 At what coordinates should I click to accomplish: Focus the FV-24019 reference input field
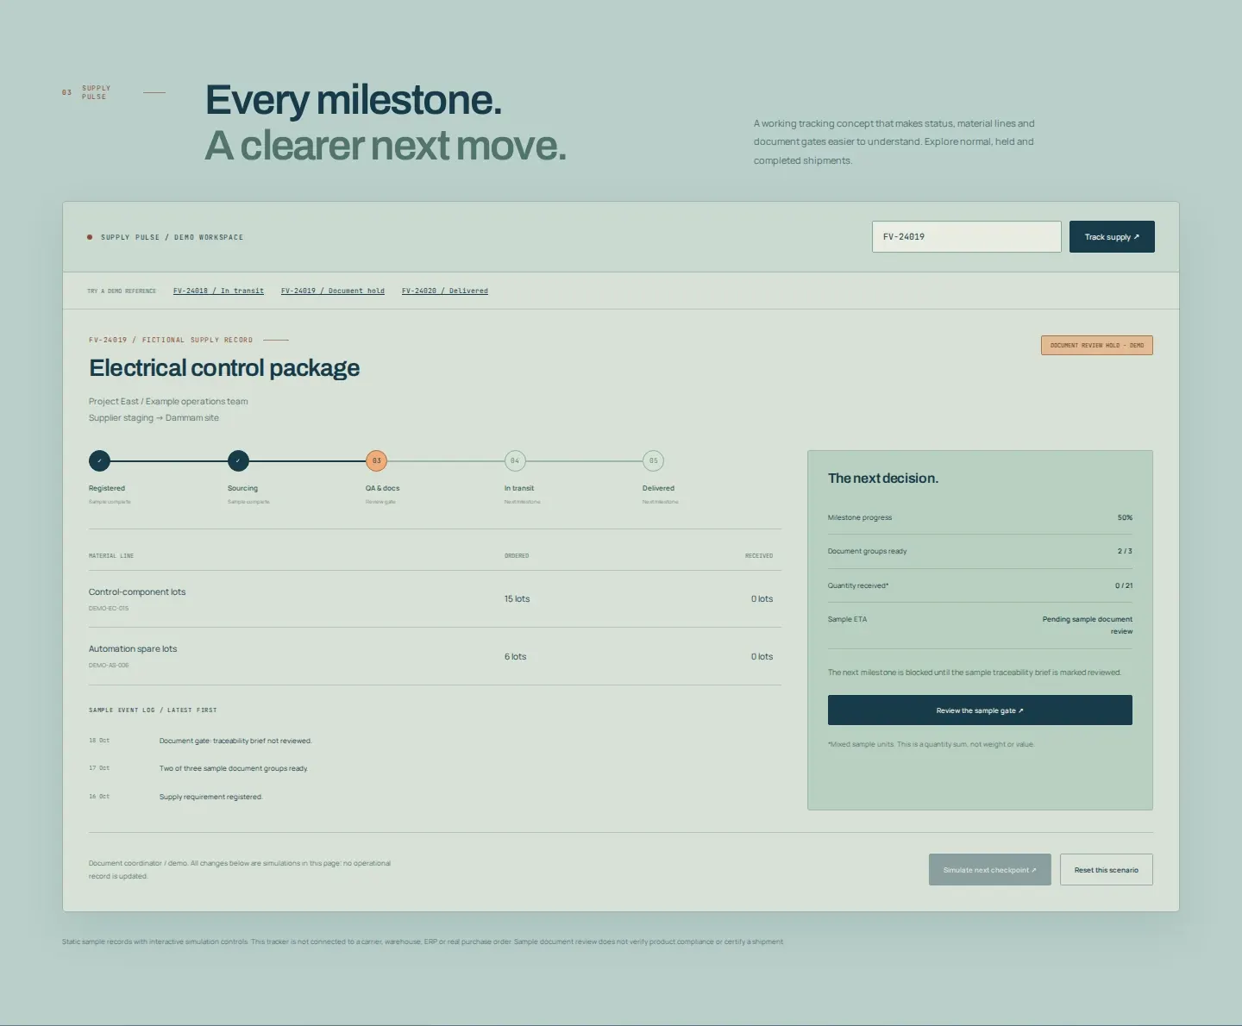(966, 237)
